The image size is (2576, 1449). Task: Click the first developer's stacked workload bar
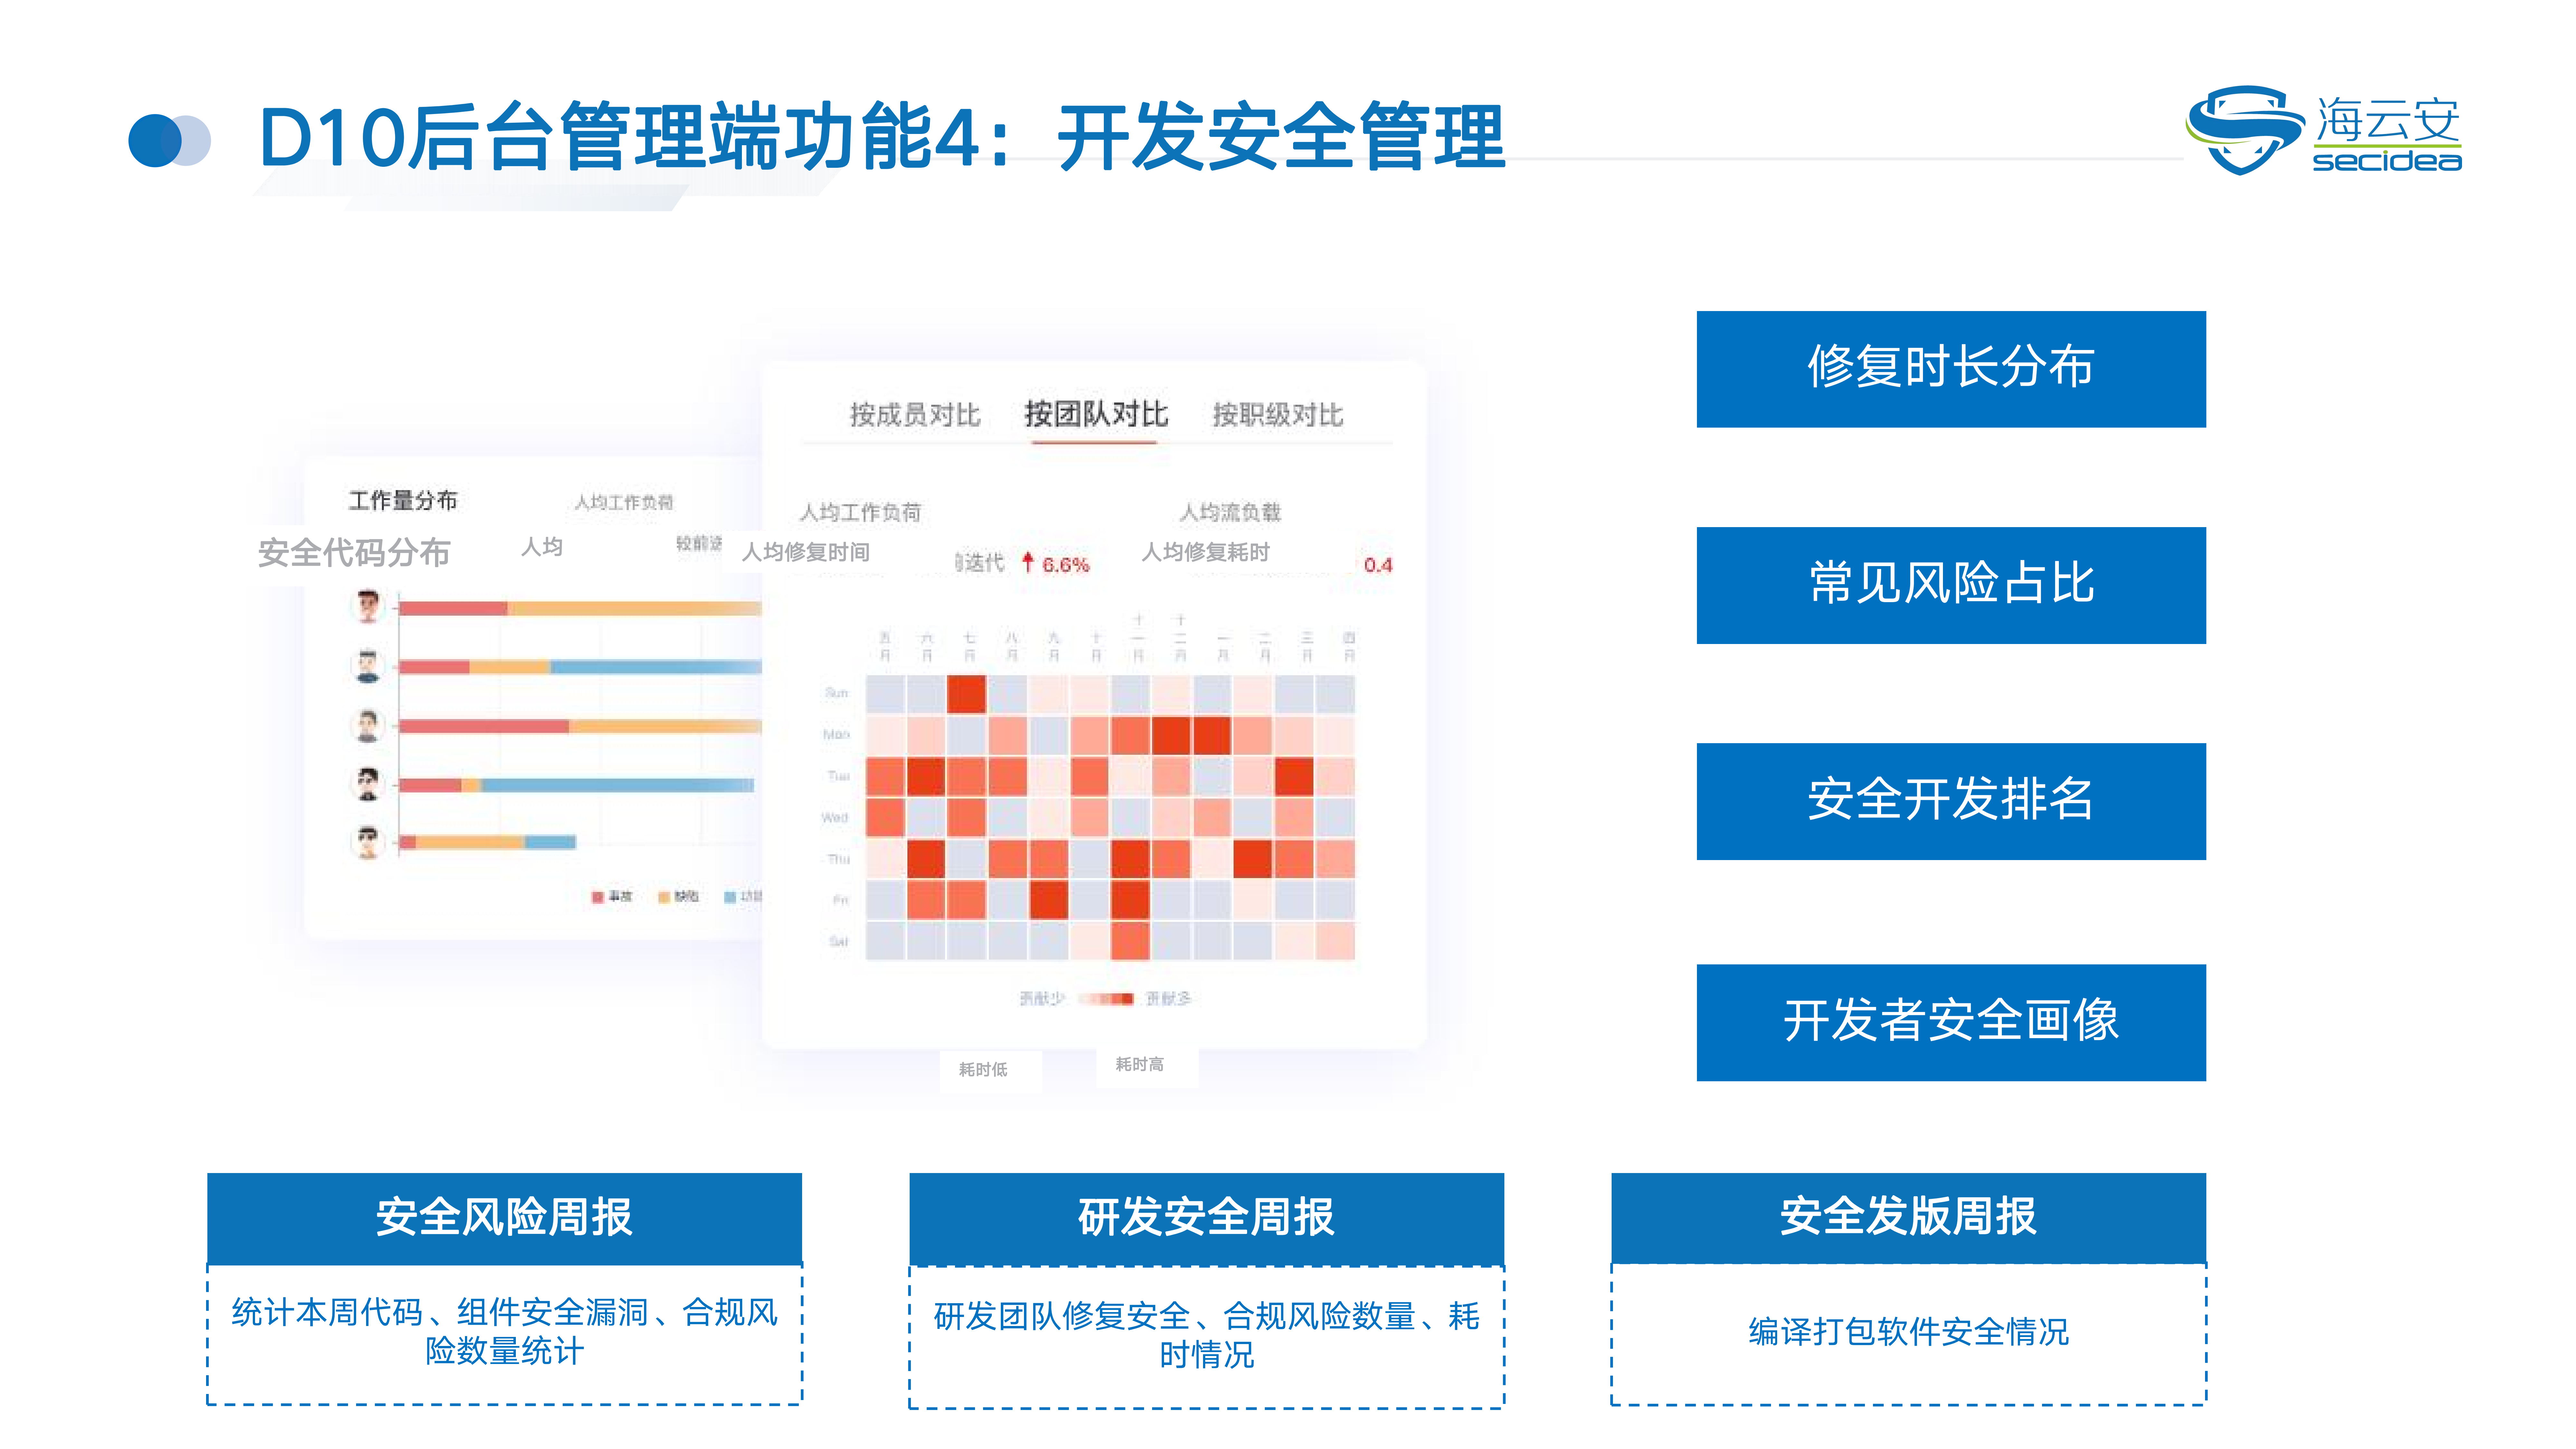coord(580,608)
